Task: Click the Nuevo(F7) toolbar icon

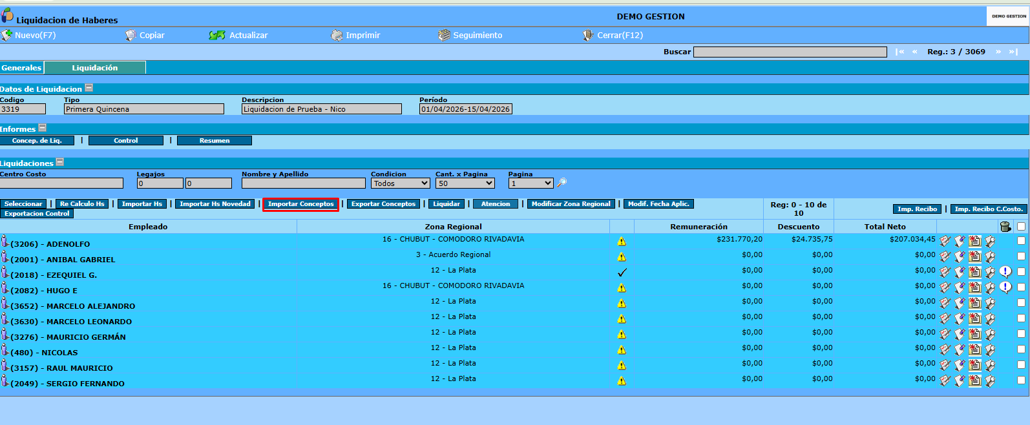Action: point(6,35)
